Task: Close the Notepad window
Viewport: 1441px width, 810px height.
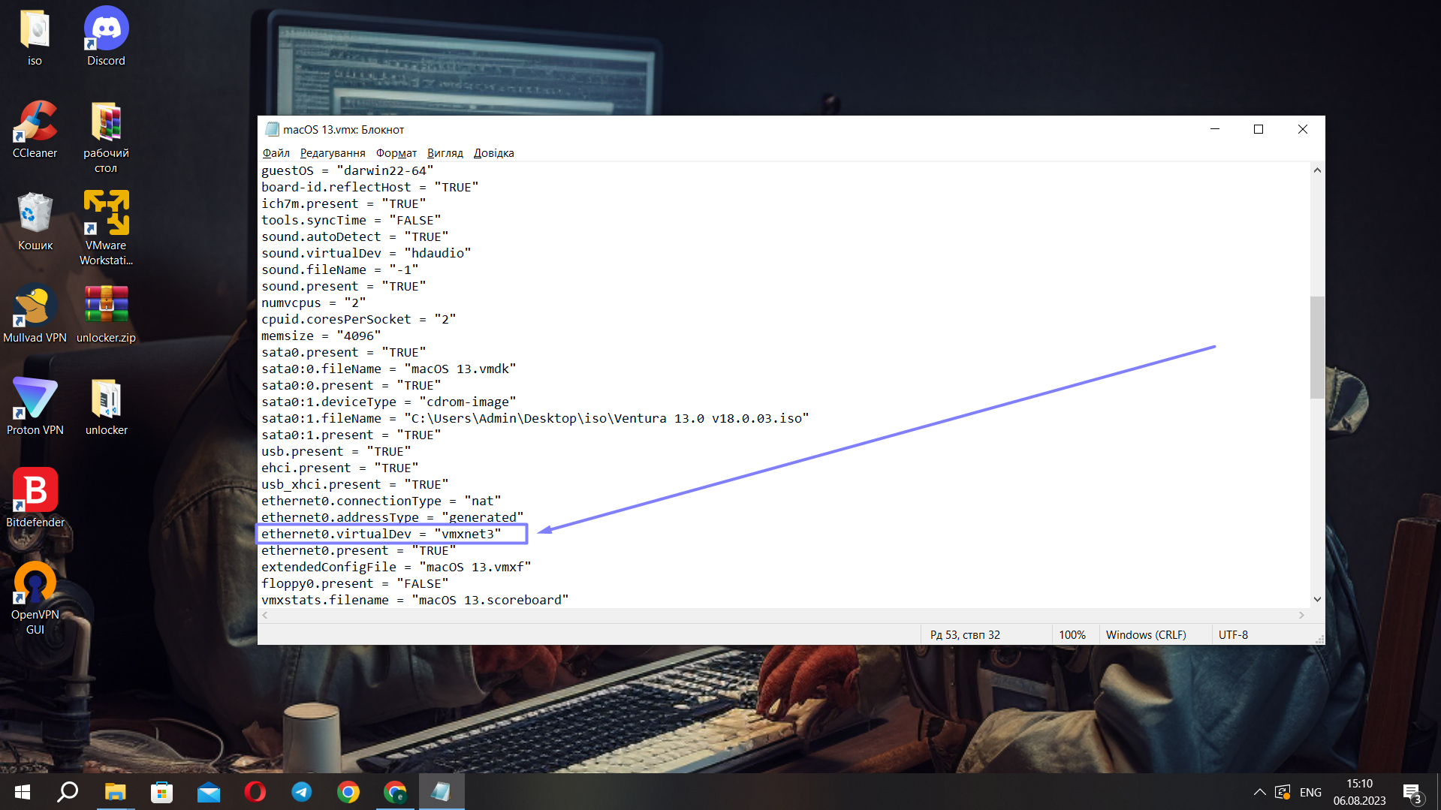Action: click(x=1303, y=129)
